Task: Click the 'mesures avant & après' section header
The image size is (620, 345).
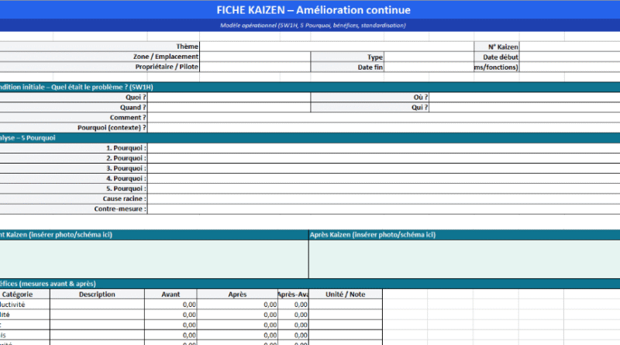Action: (310, 284)
